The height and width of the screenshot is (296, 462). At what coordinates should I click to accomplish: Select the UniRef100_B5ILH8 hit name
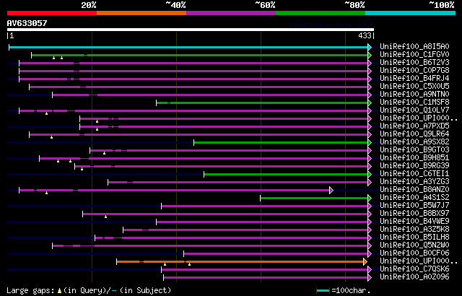(414, 238)
